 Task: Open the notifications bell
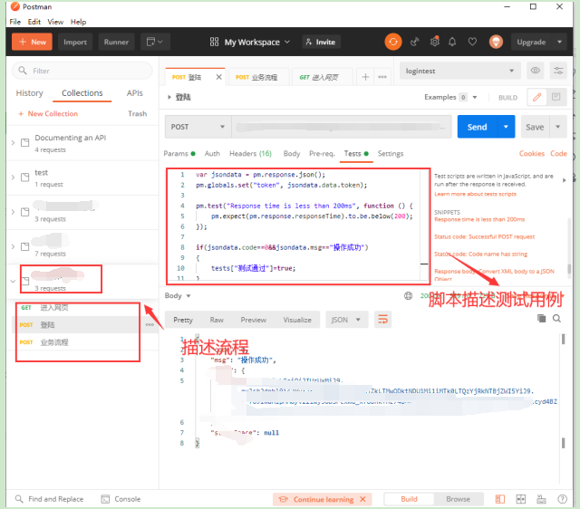[452, 42]
